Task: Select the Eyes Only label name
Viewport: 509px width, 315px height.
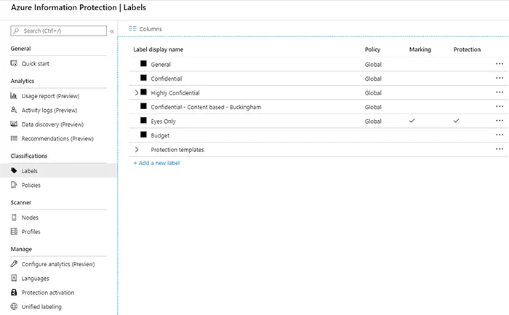Action: point(163,121)
